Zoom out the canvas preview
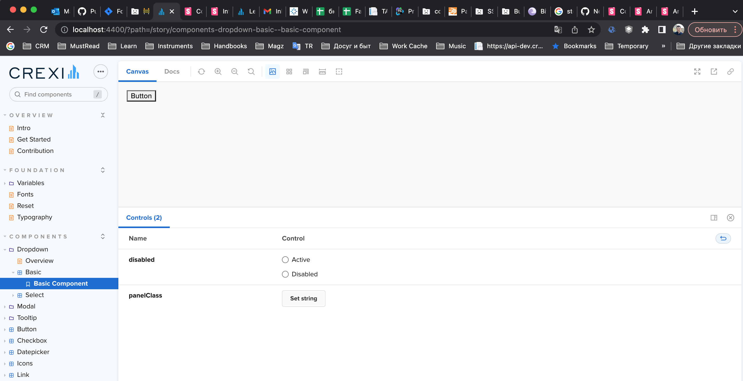 pyautogui.click(x=234, y=72)
